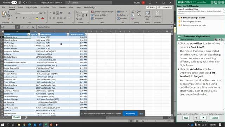The height and width of the screenshot is (127, 225).
Task: Click Save button in Jasperactive panel
Action: tap(186, 118)
